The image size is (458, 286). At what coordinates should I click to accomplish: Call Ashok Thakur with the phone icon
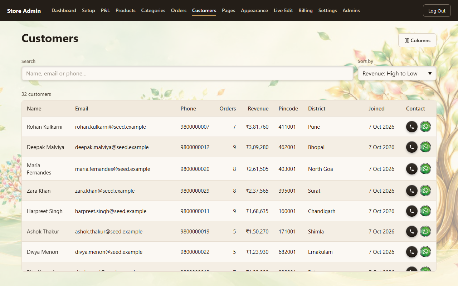tap(412, 231)
